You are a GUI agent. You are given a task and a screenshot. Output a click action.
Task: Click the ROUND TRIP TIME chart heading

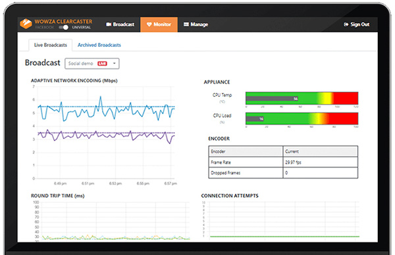point(58,196)
